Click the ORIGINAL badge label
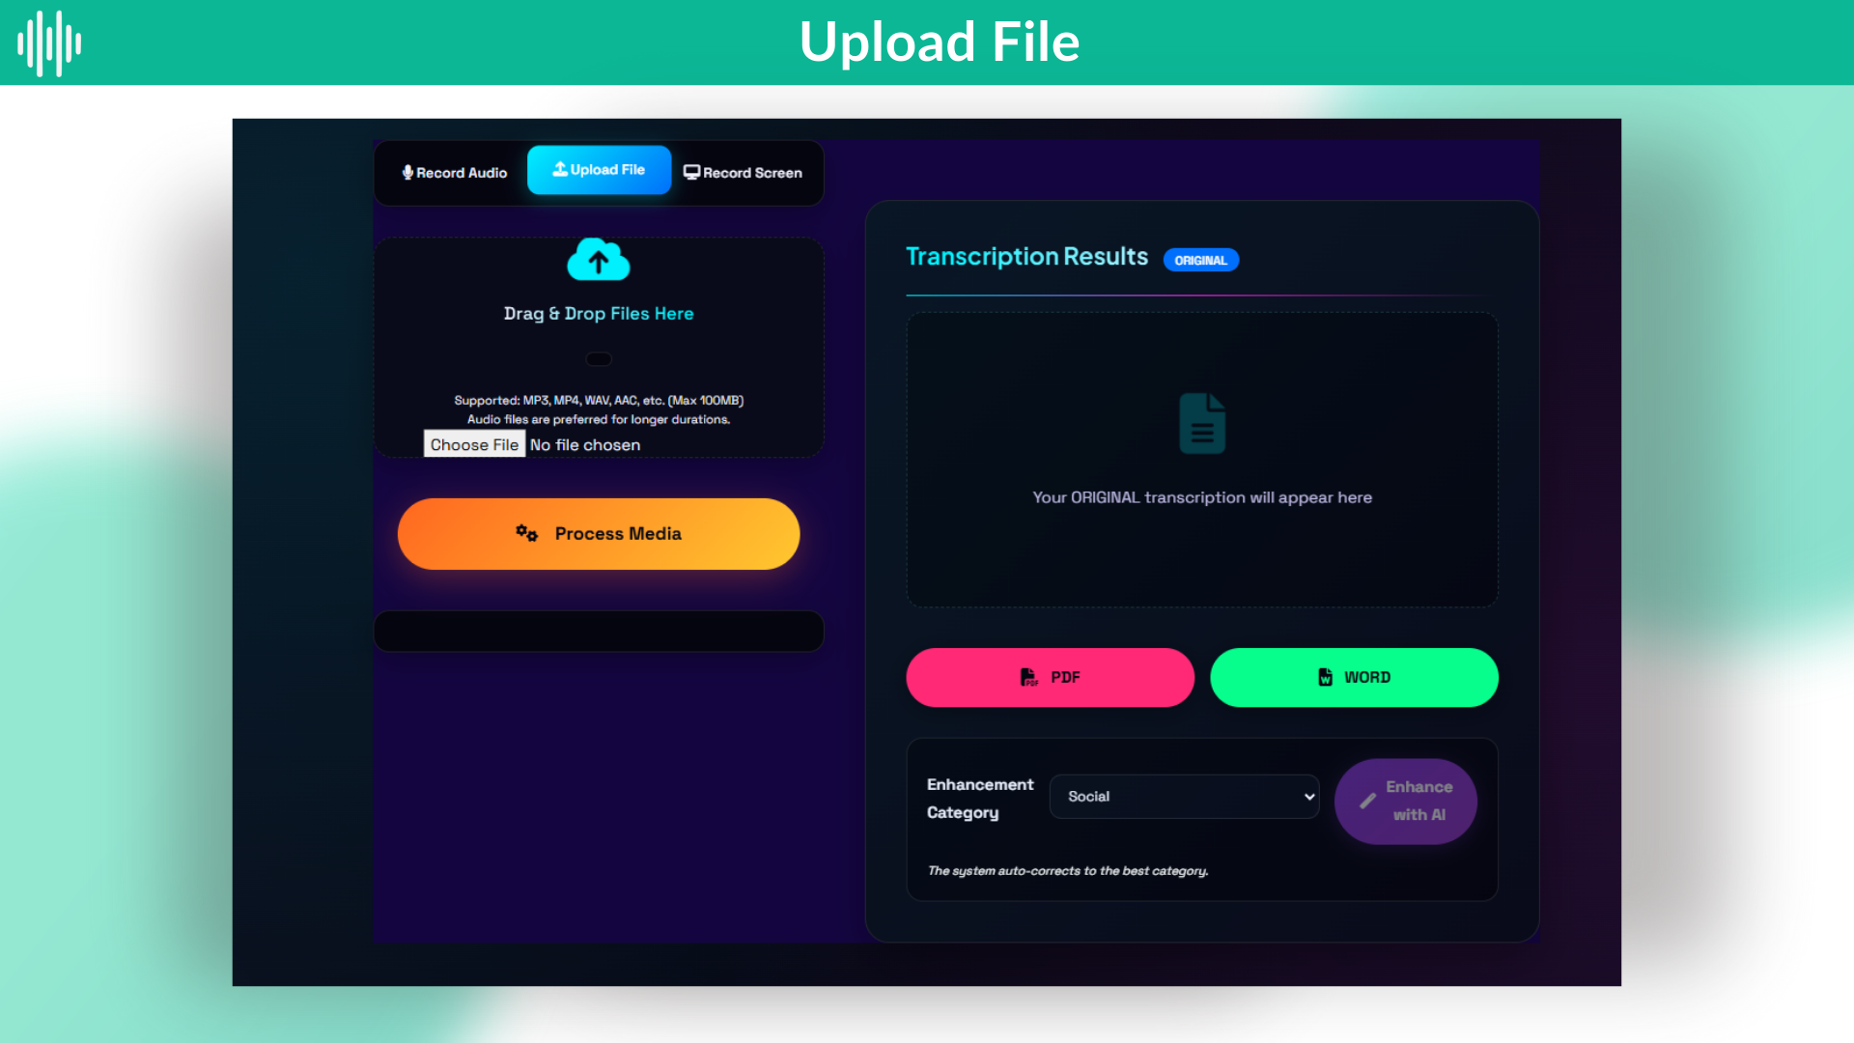Screen dimensions: 1854x1043 point(1200,260)
